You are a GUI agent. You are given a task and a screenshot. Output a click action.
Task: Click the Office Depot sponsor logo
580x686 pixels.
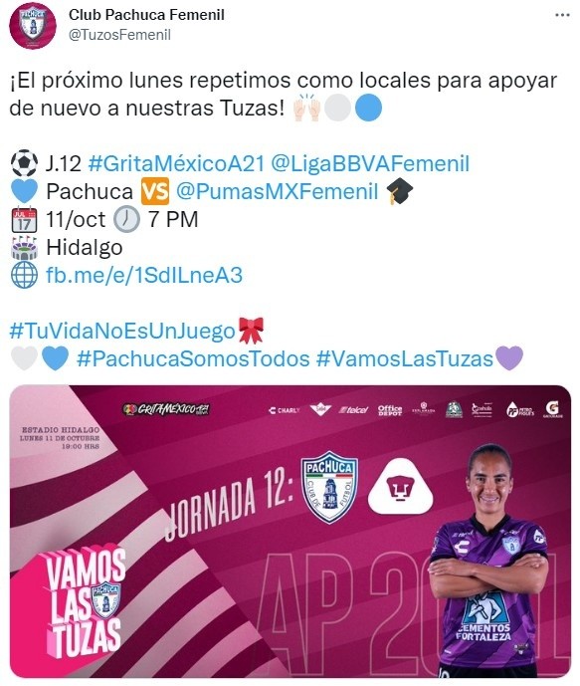pos(390,410)
